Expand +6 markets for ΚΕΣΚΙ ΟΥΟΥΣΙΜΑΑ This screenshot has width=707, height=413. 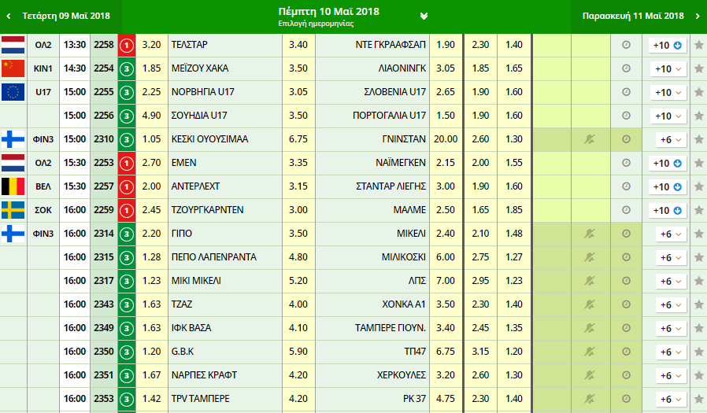tap(668, 140)
